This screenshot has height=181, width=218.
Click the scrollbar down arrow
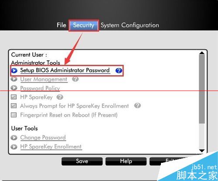tap(202, 151)
